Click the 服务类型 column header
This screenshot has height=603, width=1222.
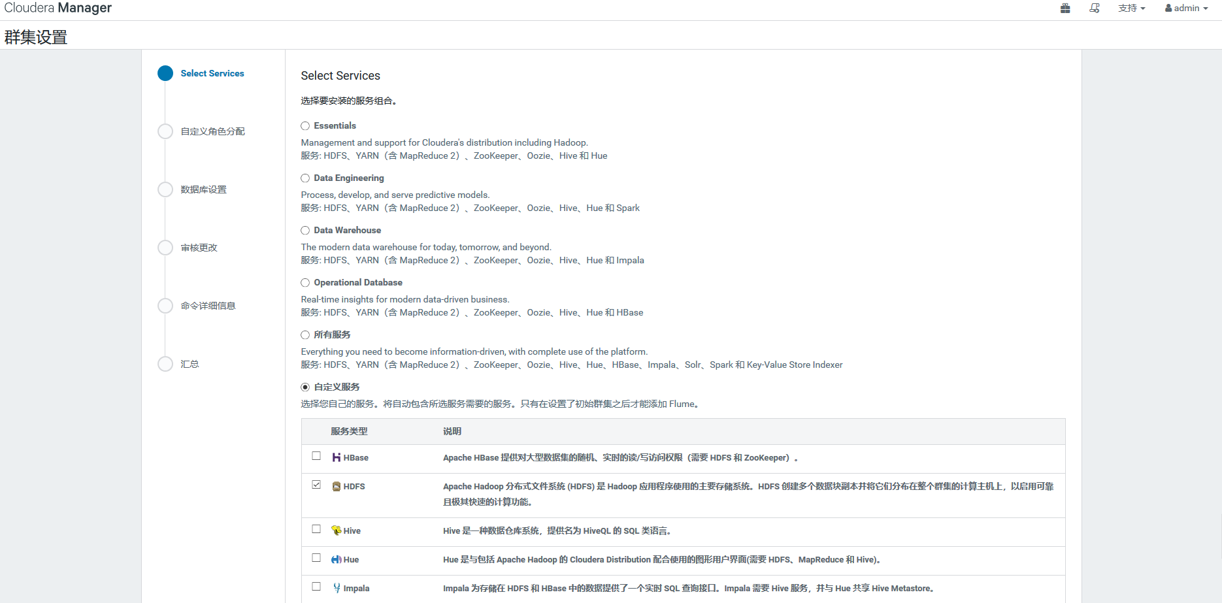(349, 431)
